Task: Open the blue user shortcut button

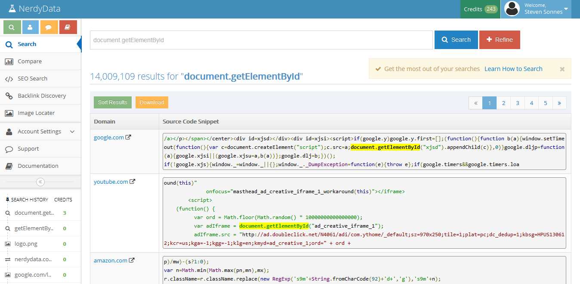Action: (31, 27)
